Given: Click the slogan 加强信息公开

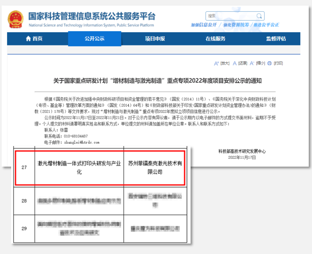Looking at the screenshot, I should pyautogui.click(x=204, y=25).
